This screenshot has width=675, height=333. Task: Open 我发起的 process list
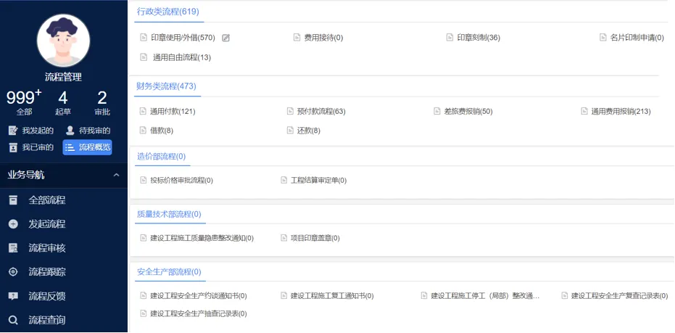[x=31, y=131]
